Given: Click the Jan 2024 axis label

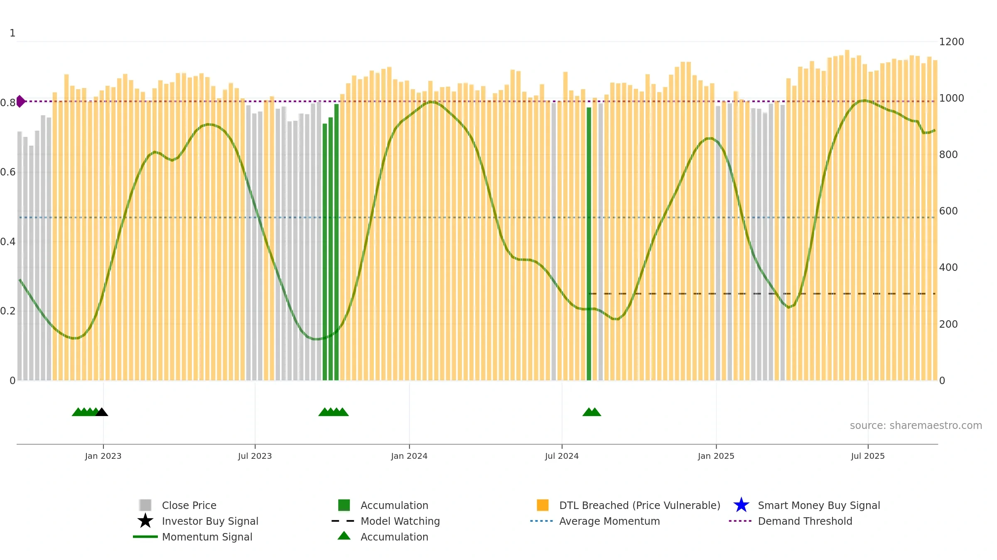Looking at the screenshot, I should (409, 456).
